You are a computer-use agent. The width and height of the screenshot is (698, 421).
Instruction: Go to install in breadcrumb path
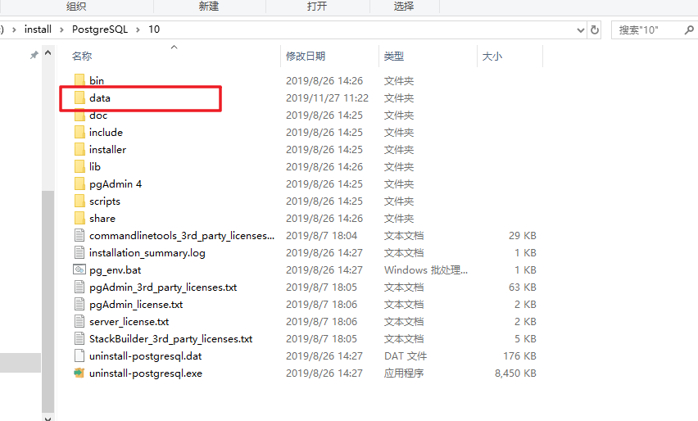tap(38, 29)
